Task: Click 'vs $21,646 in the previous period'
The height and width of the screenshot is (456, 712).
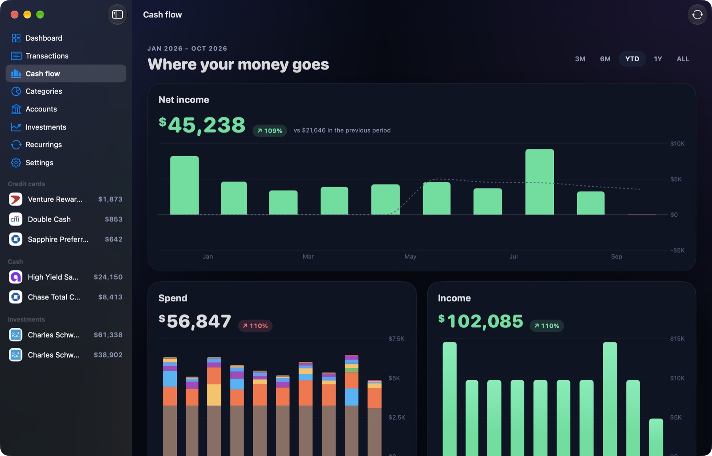Action: (x=342, y=131)
